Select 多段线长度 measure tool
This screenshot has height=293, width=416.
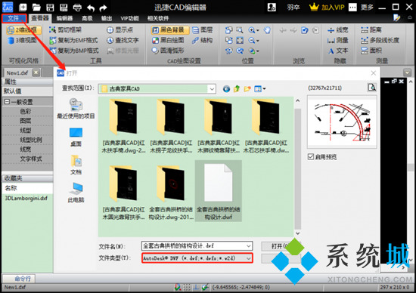[x=380, y=40]
